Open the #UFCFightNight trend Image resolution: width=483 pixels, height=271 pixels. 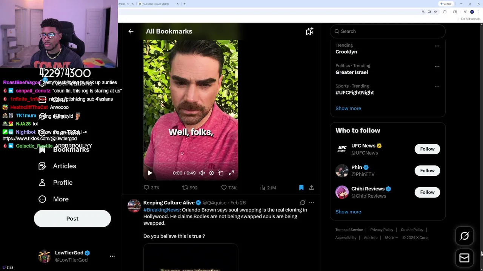[355, 92]
